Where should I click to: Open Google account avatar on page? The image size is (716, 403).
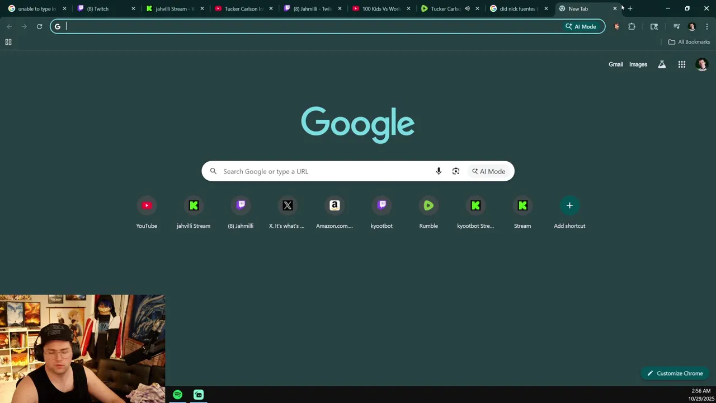(x=702, y=64)
